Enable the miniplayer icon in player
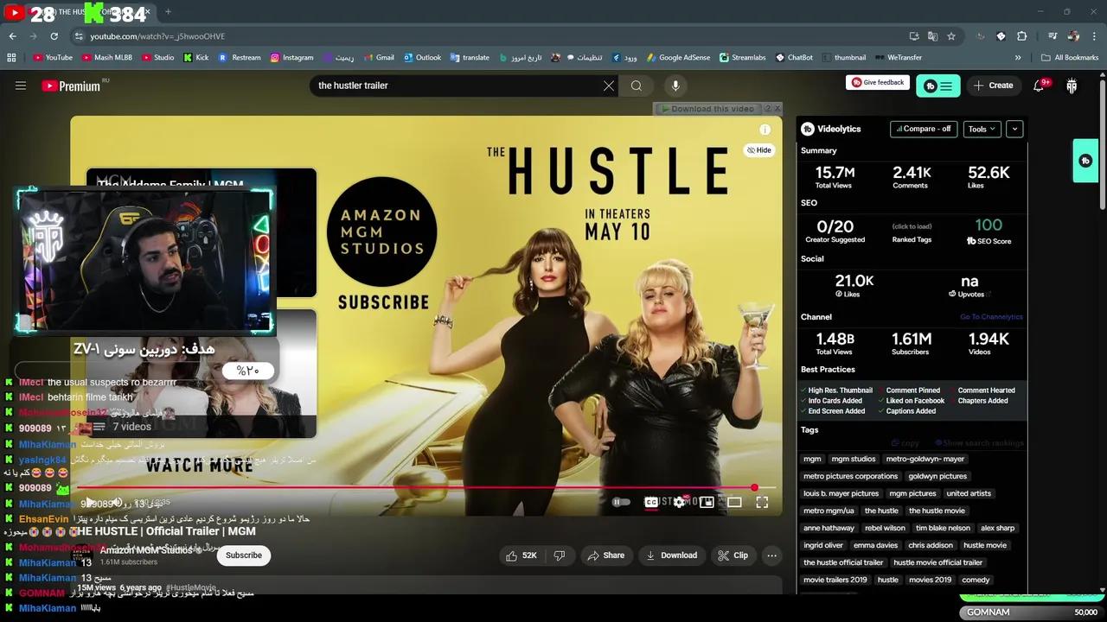 point(707,502)
